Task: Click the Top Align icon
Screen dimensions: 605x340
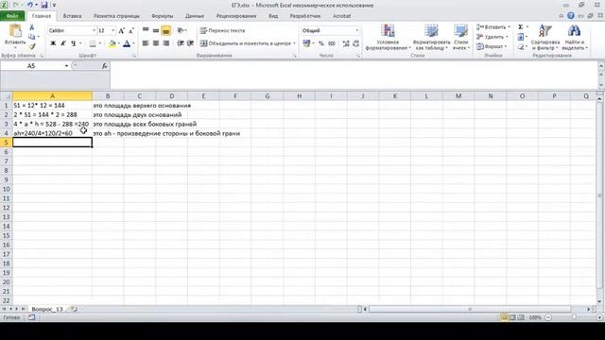Action: (x=146, y=30)
